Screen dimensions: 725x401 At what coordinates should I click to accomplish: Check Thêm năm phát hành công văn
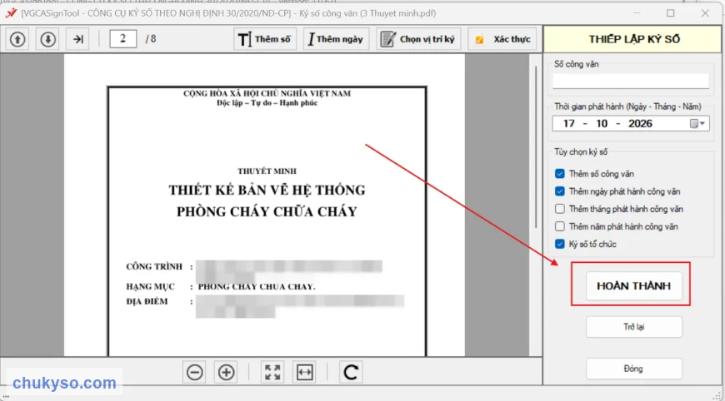coord(559,226)
